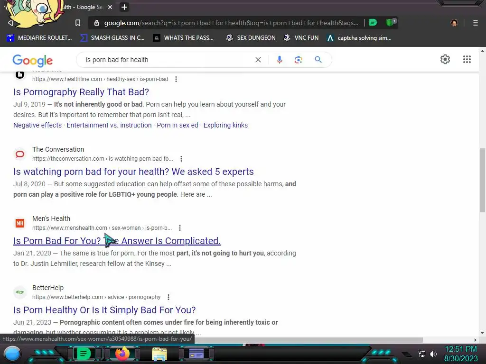
Task: Search by image camera icon
Action: tap(298, 60)
